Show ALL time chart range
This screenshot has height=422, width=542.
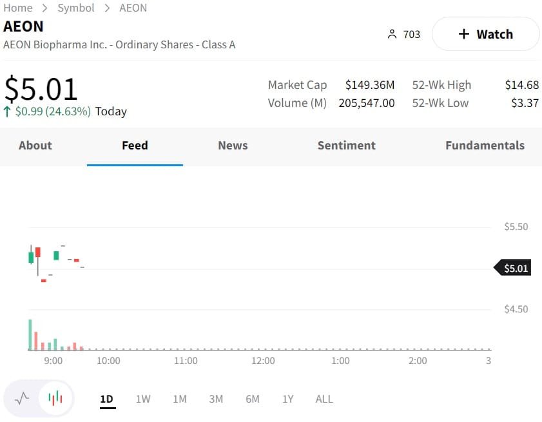tap(324, 399)
